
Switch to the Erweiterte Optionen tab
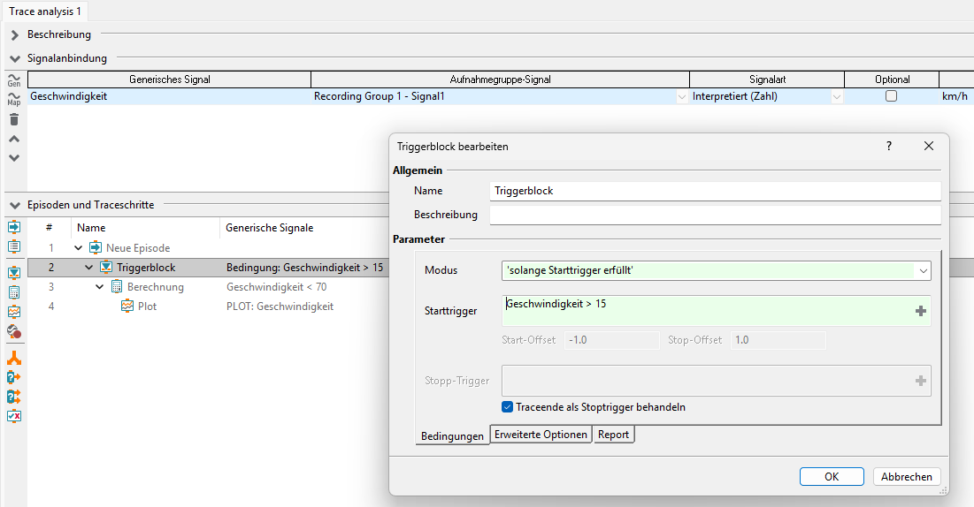[541, 435]
